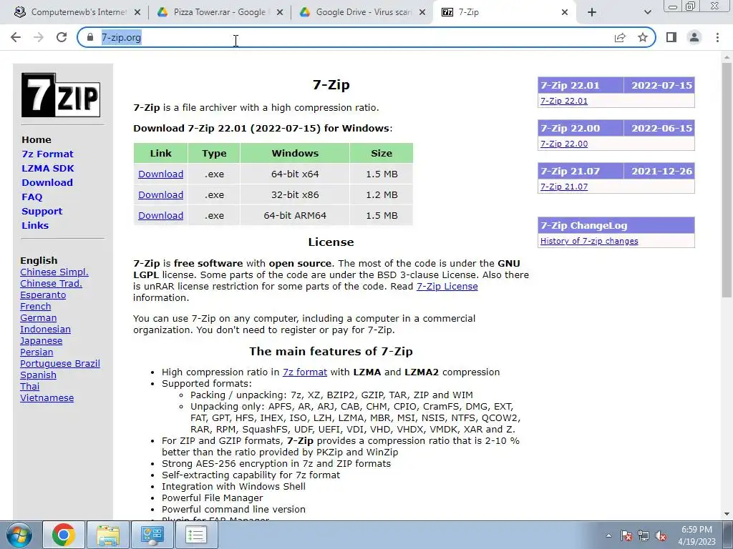Screen dimensions: 733x549
Task: Switch language to Portuguese Brazil
Action: (60, 364)
